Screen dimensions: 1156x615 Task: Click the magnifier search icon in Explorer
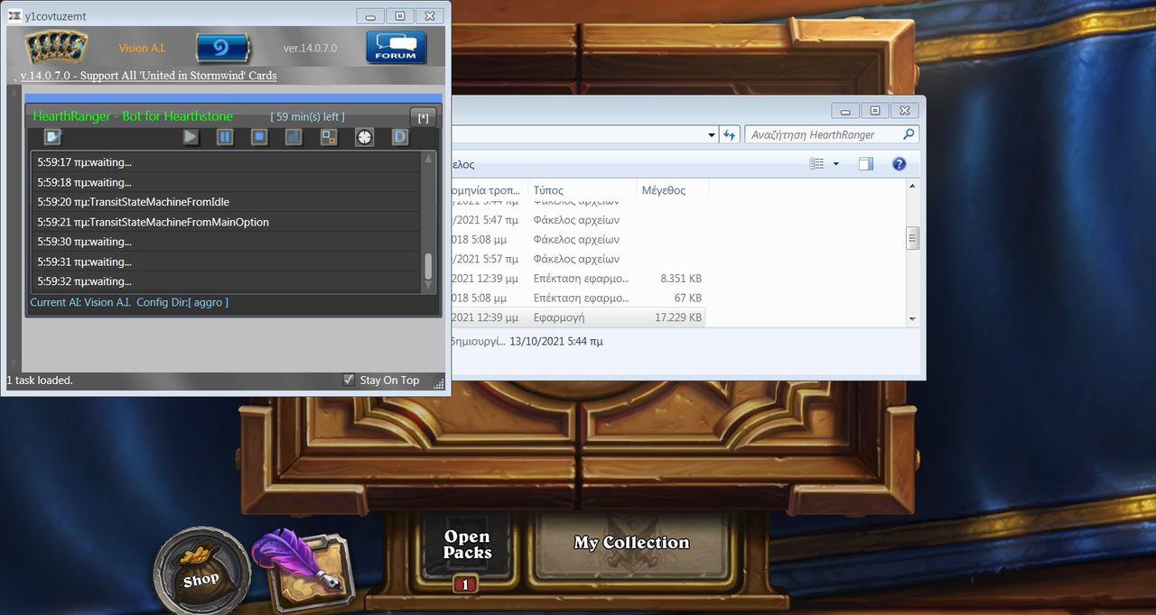(x=909, y=134)
